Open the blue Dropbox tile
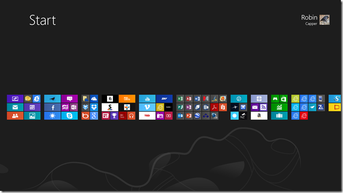Screen dimensions: 343x193 coord(94,107)
